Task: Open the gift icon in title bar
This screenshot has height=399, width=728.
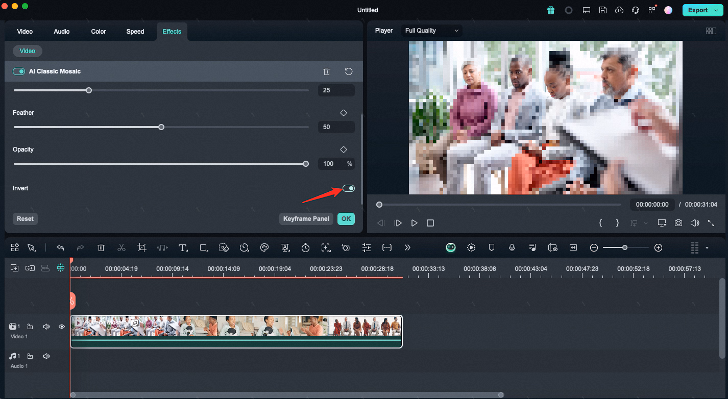Action: [x=551, y=10]
